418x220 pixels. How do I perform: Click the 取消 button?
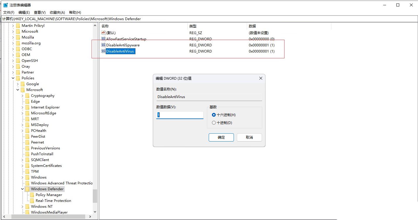[x=249, y=137]
